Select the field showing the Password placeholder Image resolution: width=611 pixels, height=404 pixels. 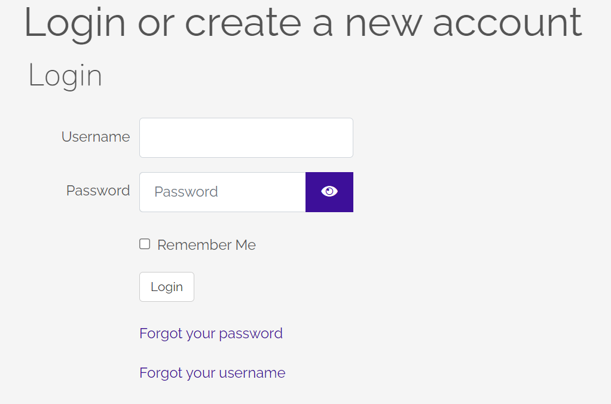click(x=222, y=192)
